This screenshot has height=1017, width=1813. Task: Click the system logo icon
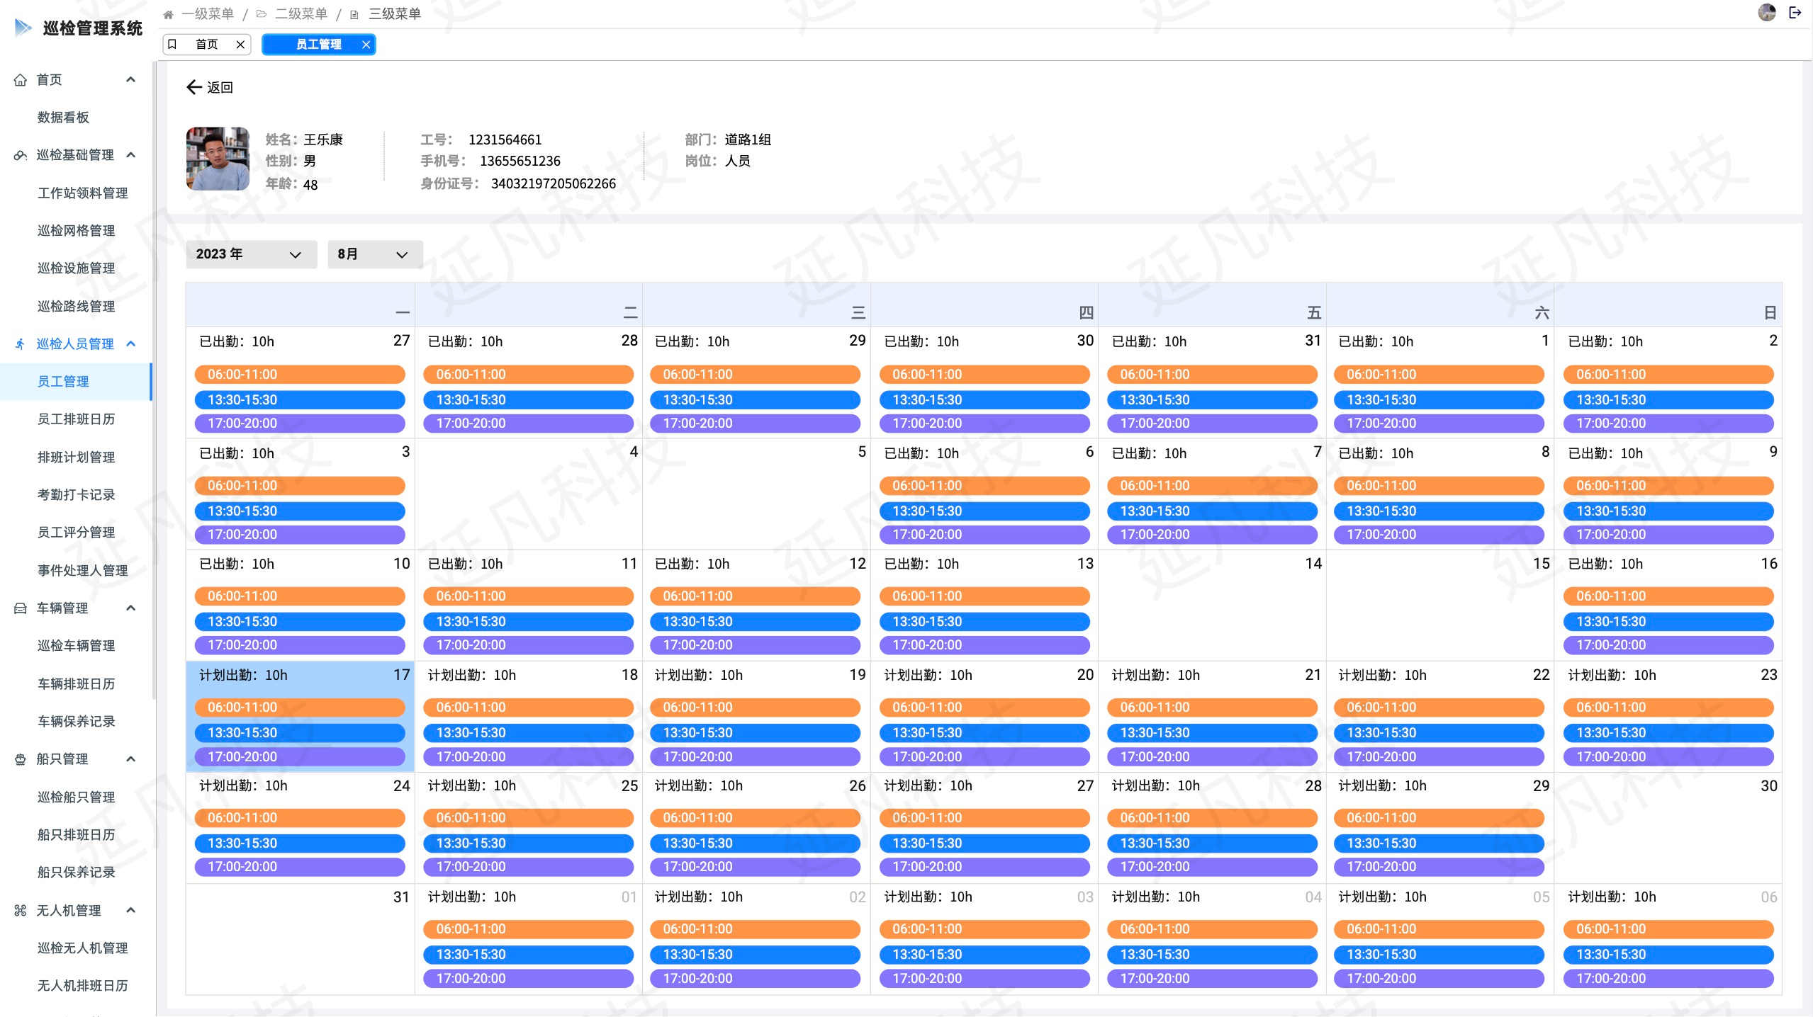pyautogui.click(x=23, y=28)
